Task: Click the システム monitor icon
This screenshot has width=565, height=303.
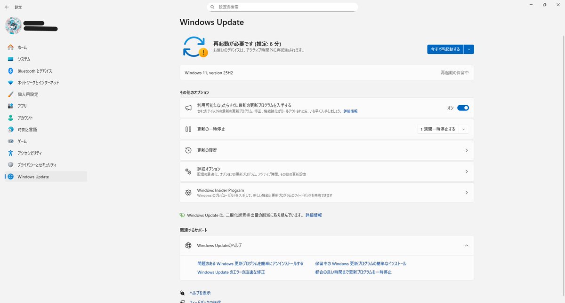Action: [x=10, y=59]
